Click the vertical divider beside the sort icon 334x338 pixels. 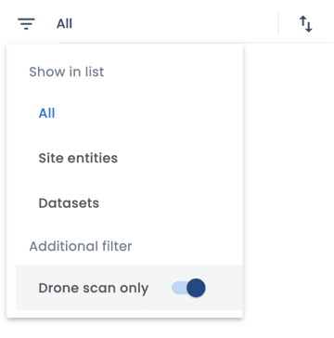pos(278,23)
